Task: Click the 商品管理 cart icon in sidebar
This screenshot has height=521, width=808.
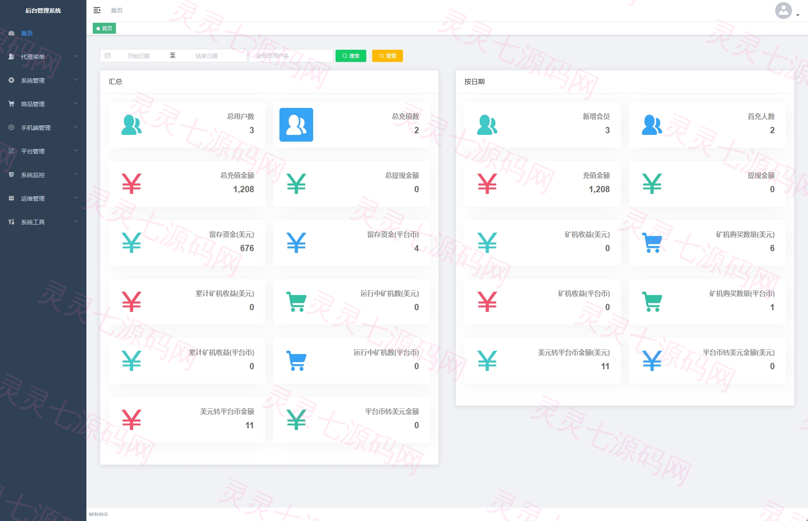Action: click(11, 104)
